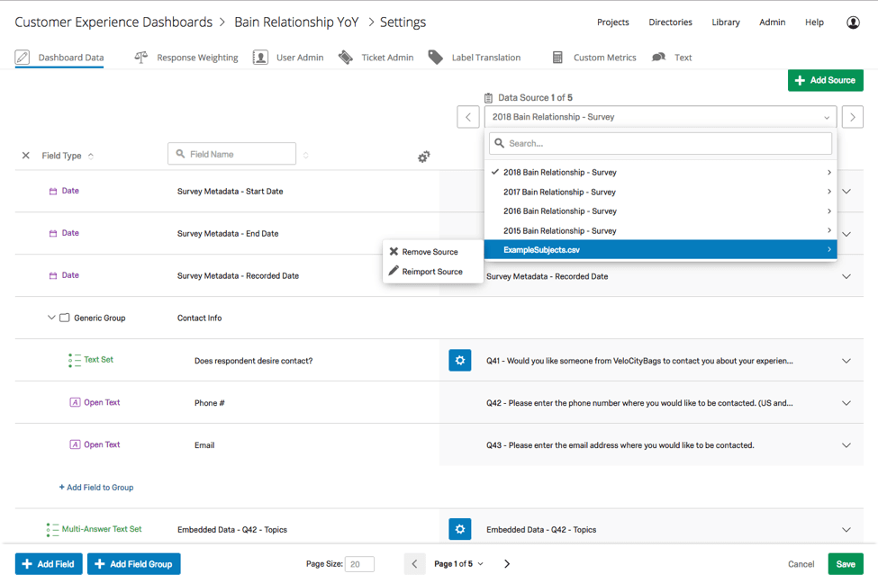Click the Custom Metrics calculator icon
The width and height of the screenshot is (878, 583).
[x=557, y=57]
